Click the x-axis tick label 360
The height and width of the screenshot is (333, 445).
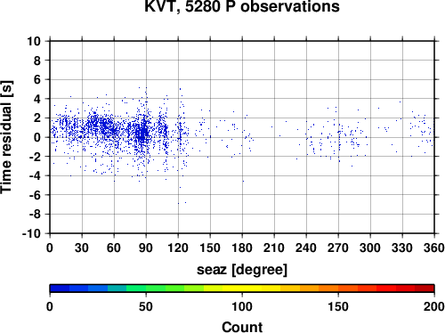point(434,248)
